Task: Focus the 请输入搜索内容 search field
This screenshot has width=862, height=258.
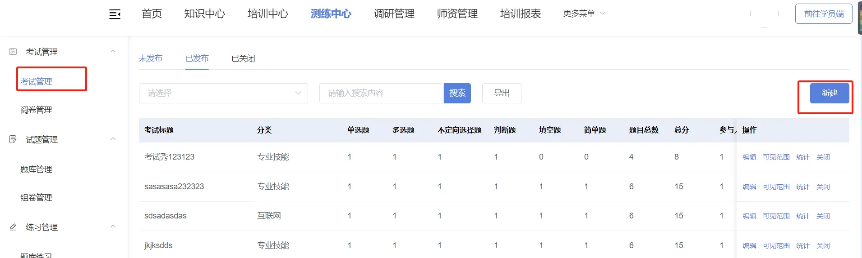Action: pyautogui.click(x=382, y=93)
